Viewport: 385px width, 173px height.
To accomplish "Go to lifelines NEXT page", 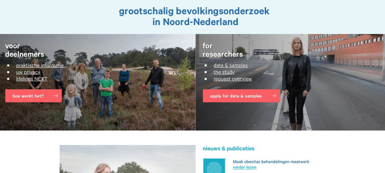I will tap(32, 79).
